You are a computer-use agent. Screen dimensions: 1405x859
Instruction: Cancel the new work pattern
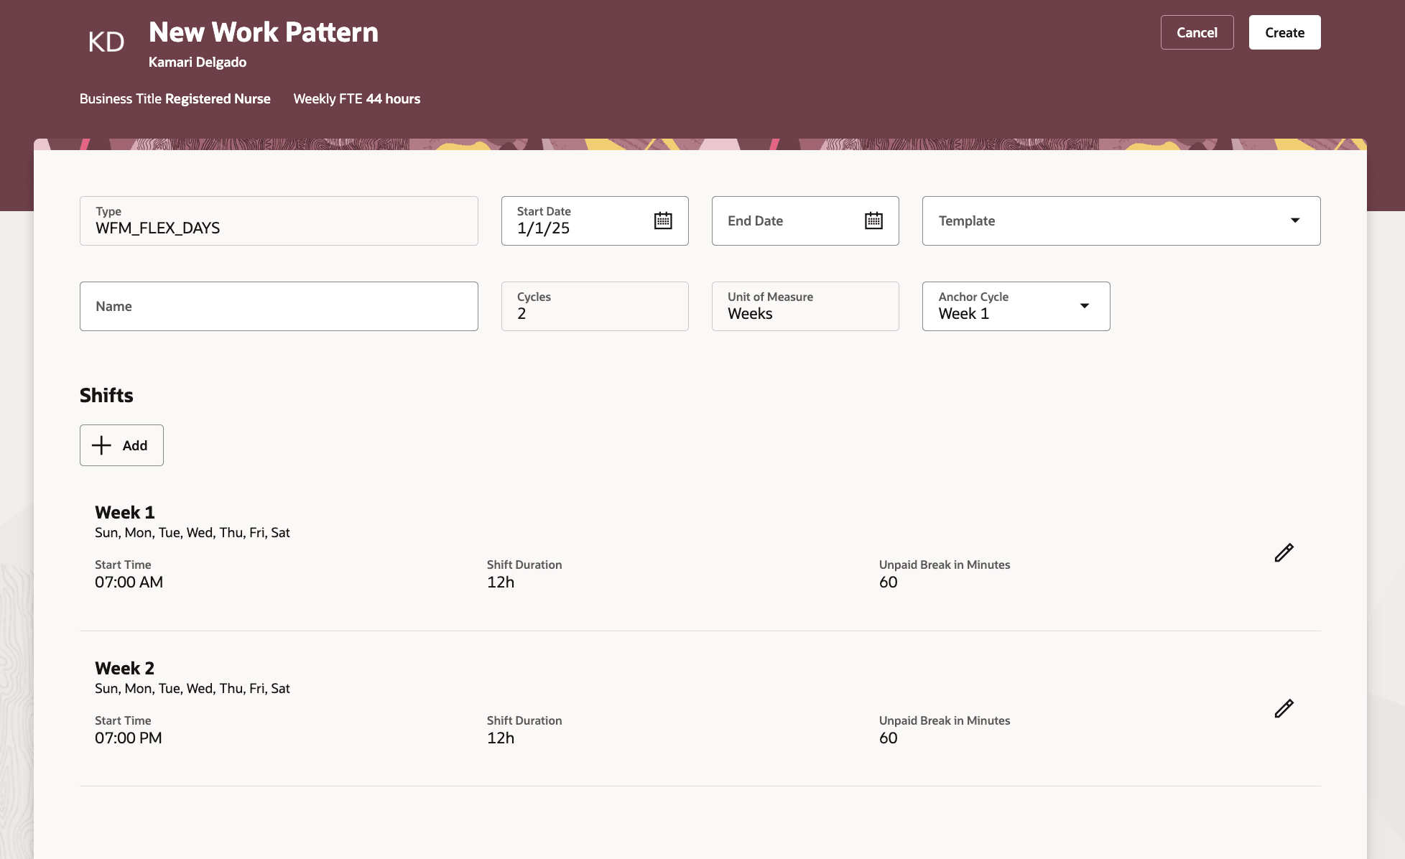tap(1196, 32)
